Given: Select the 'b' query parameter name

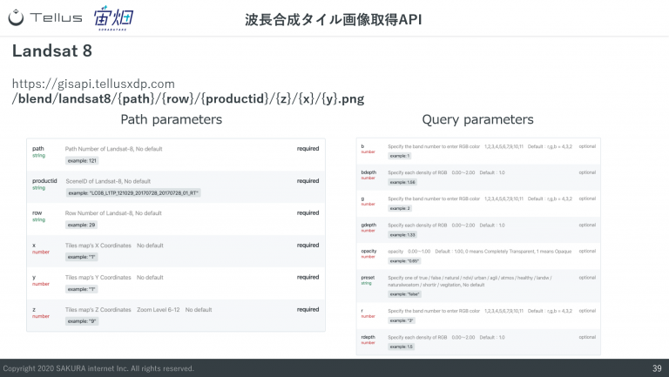Looking at the screenshot, I should 362,146.
